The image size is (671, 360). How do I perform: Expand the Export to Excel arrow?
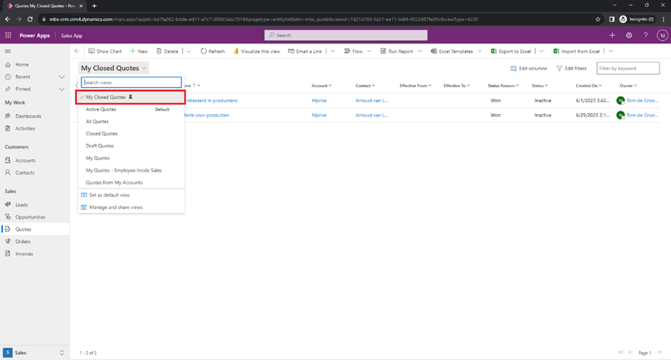[542, 51]
